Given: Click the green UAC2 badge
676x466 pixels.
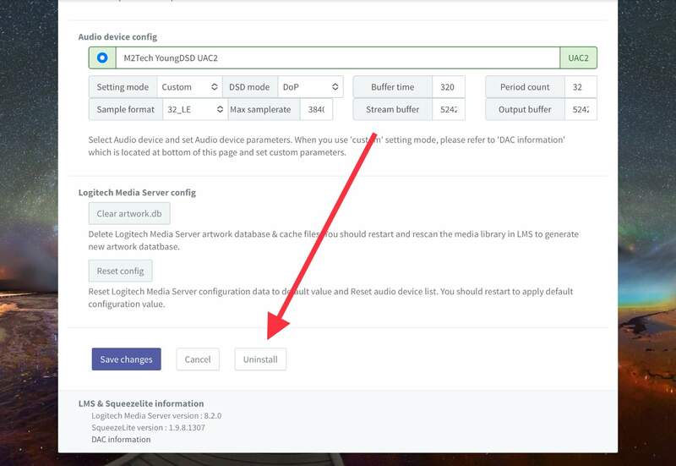Looking at the screenshot, I should 578,58.
